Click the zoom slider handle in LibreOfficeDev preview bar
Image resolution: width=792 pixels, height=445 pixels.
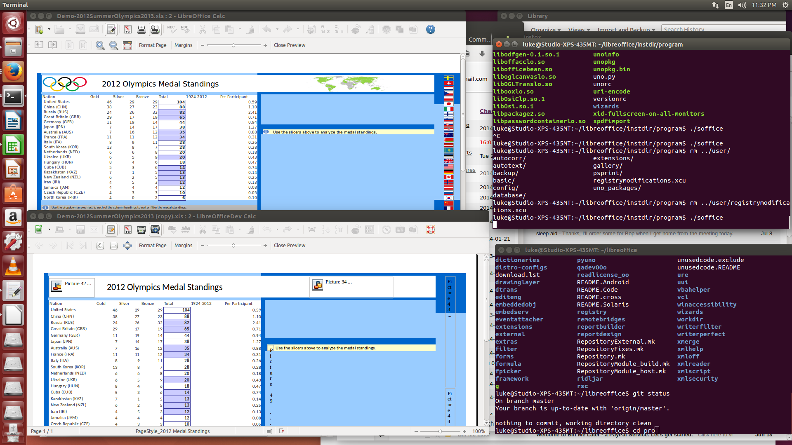pos(233,246)
